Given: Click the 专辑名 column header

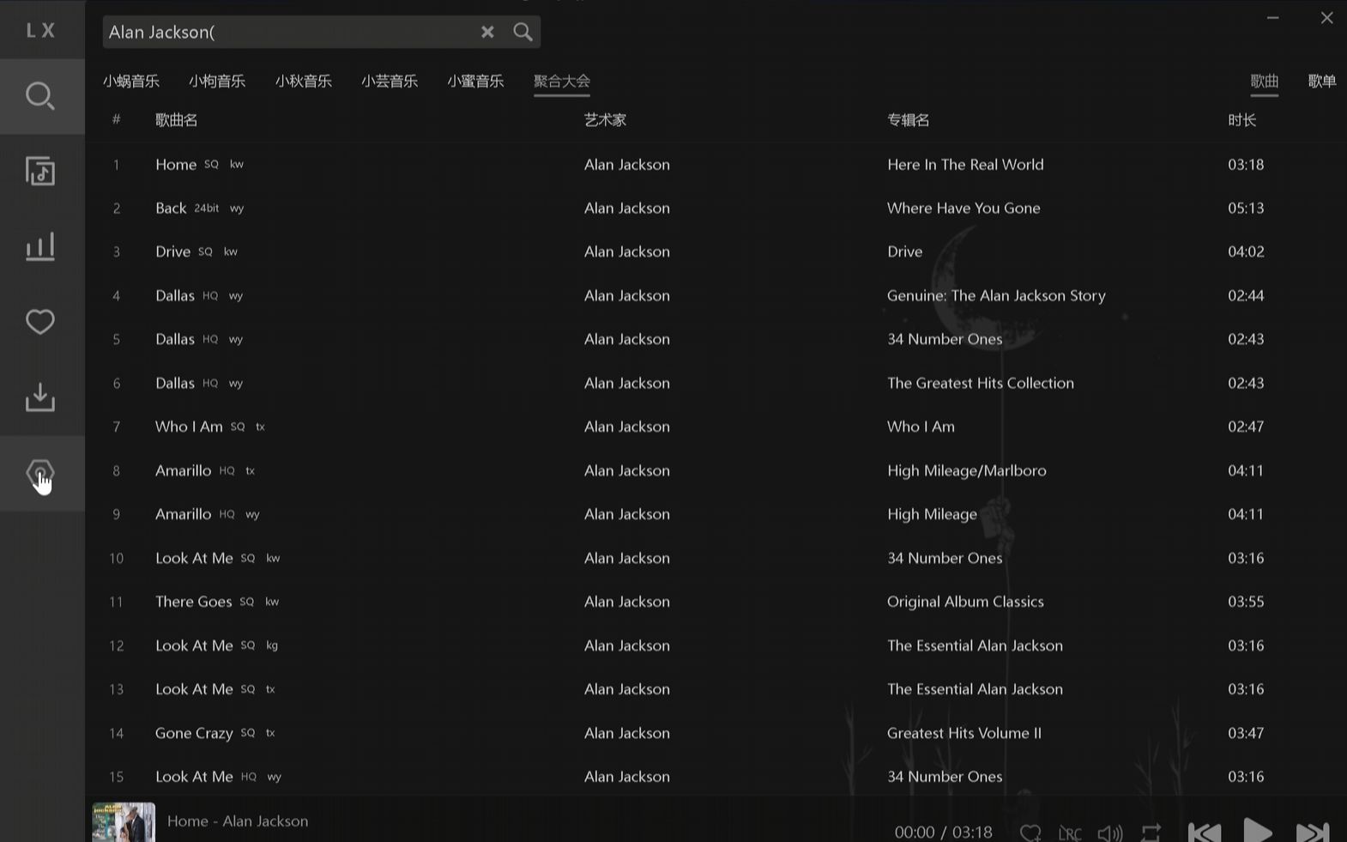Looking at the screenshot, I should (908, 120).
